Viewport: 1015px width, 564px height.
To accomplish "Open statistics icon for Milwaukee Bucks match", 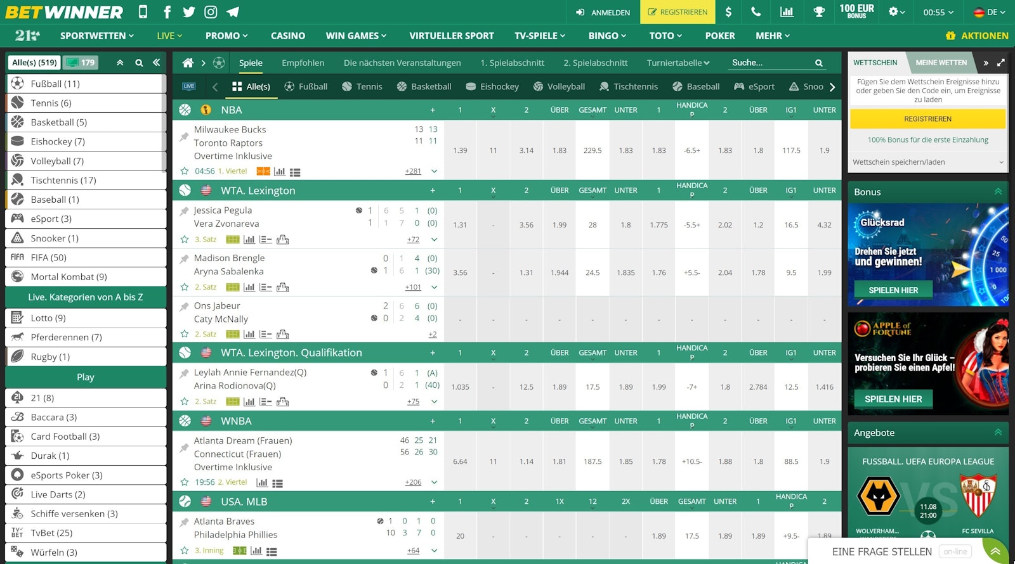I will pyautogui.click(x=279, y=172).
